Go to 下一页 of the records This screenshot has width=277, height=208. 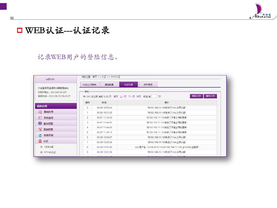pyautogui.click(x=131, y=97)
